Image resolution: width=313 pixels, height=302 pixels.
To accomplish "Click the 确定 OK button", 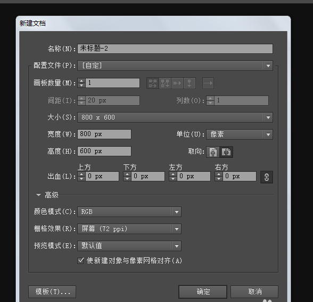I will click(x=203, y=291).
